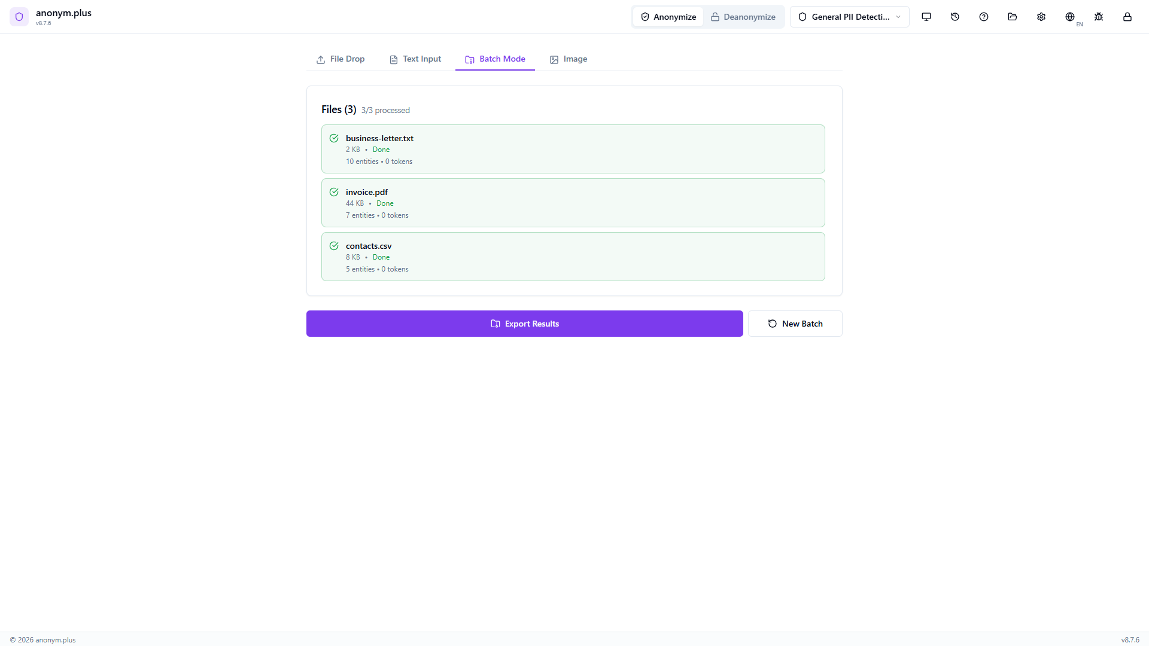Select the contacts.csv file card
Viewport: 1149px width, 646px height.
573,256
